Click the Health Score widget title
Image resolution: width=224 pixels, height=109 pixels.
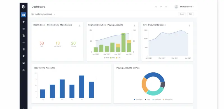pos(53,25)
